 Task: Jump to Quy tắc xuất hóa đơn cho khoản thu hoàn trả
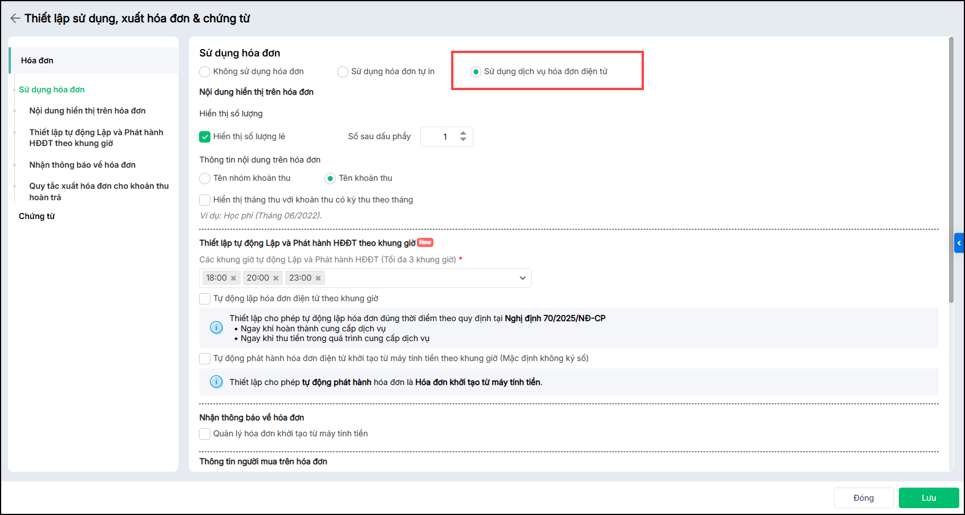coord(99,192)
